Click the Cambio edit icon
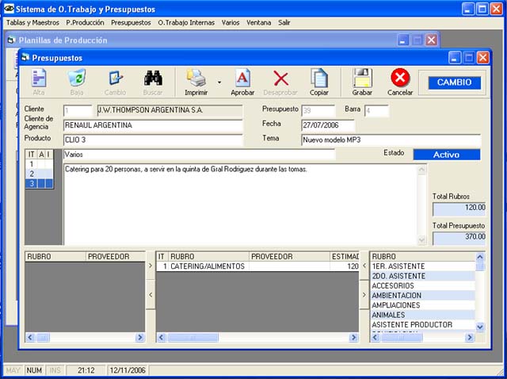Viewport: 507px width, 379px height. (115, 78)
